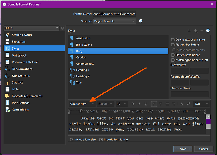Click the Save button
This screenshot has height=155, width=217.
pyautogui.click(x=182, y=149)
